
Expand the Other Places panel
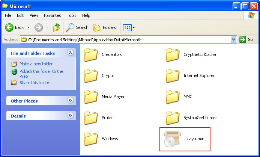(x=70, y=100)
